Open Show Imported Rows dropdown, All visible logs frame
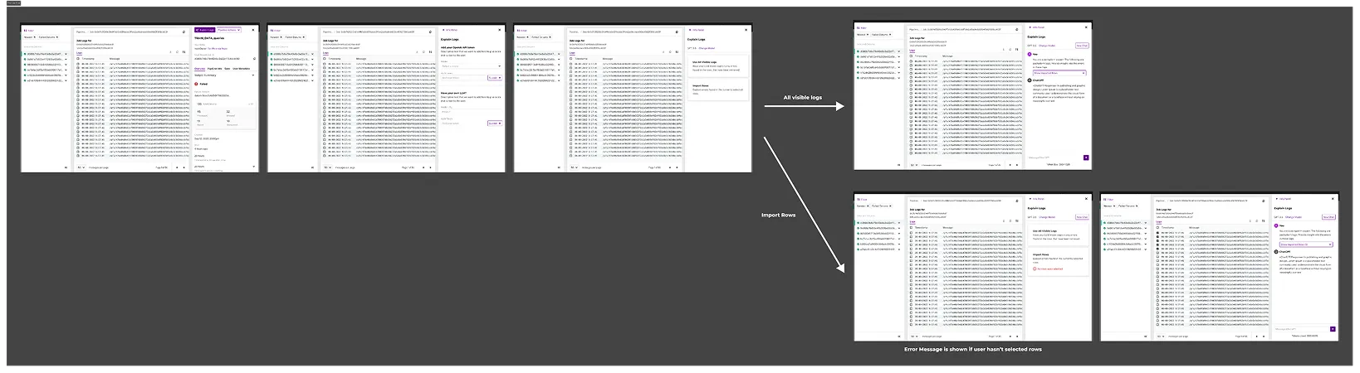Viewport: 1360px width, 373px height. (1059, 73)
